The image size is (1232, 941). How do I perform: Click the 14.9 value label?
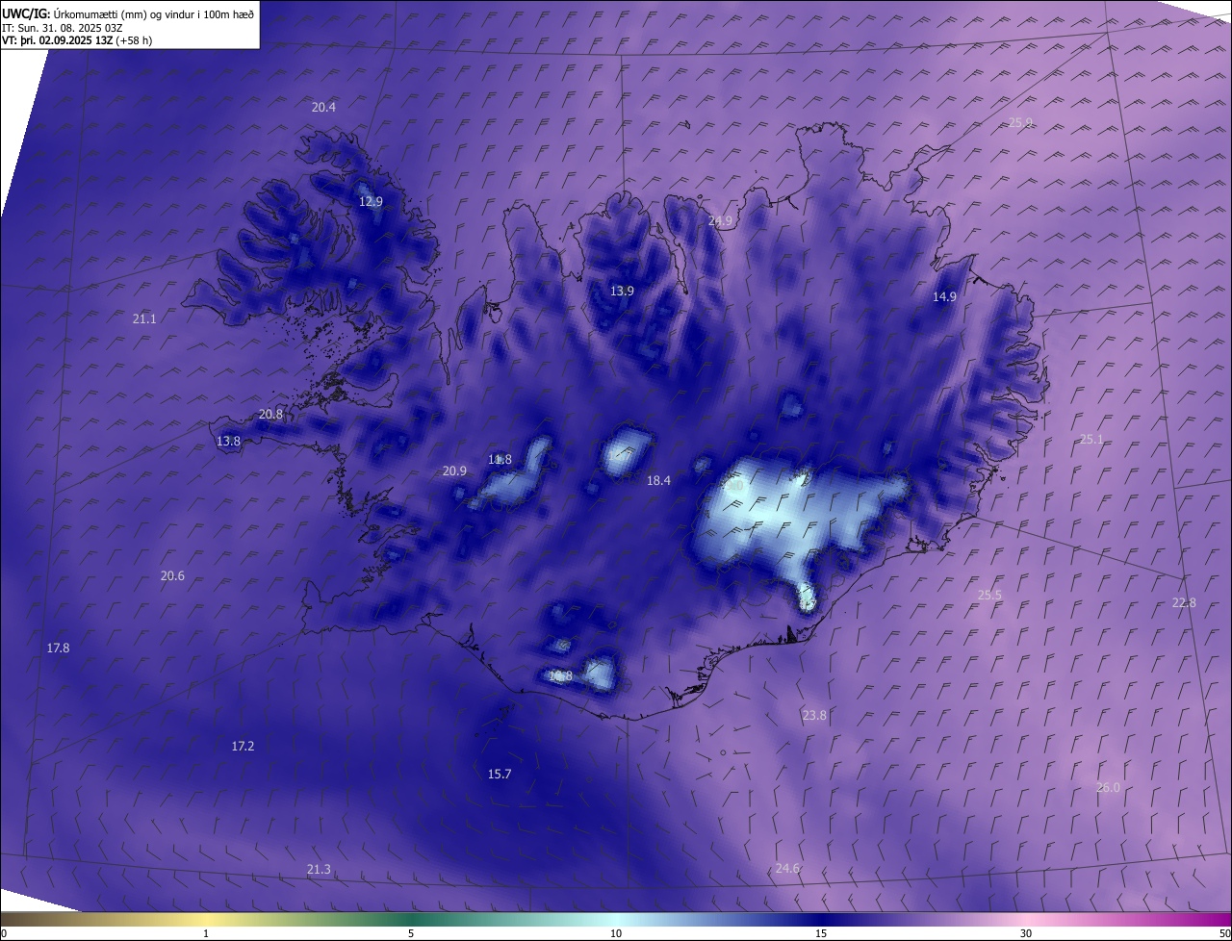944,297
